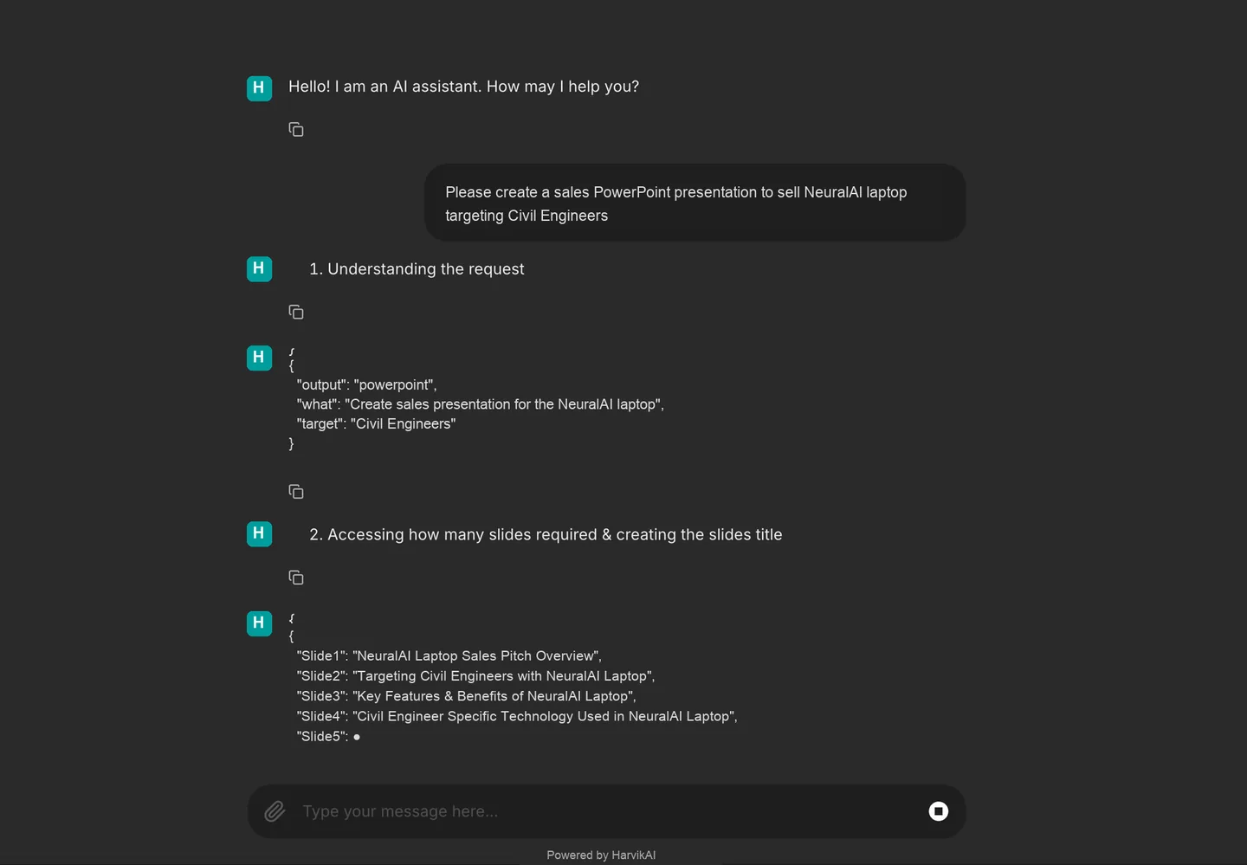Click the '1. Understanding the request' step
The height and width of the screenshot is (865, 1247).
417,269
